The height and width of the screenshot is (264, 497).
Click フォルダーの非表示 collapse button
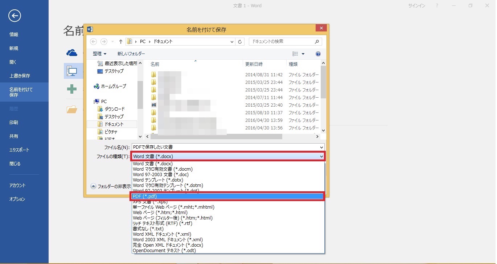111,187
